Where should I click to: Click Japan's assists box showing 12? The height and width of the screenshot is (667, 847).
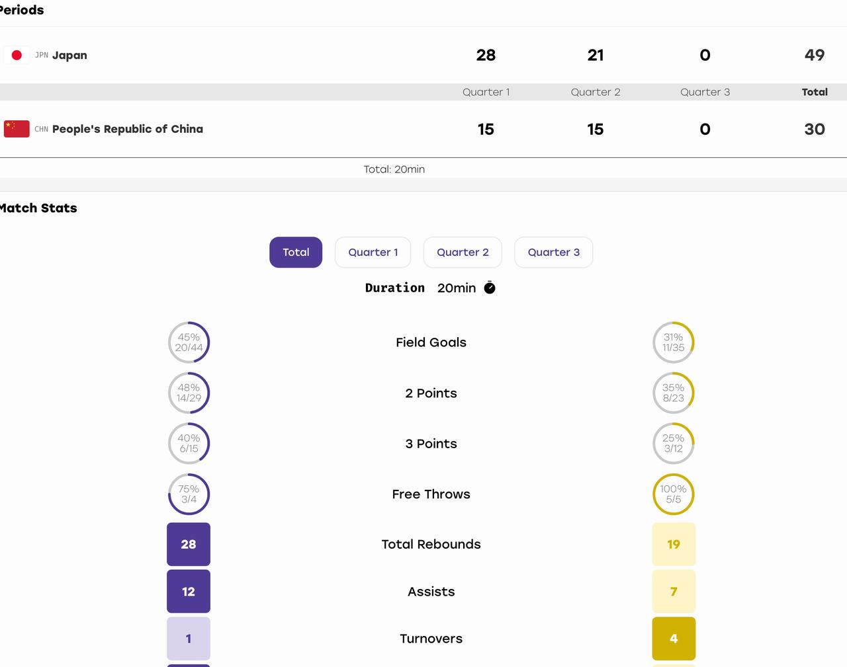click(189, 592)
